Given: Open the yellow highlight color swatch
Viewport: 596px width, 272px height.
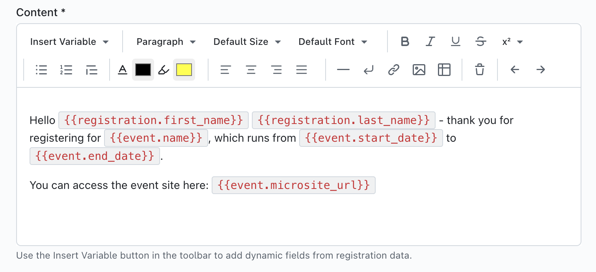Looking at the screenshot, I should point(184,70).
